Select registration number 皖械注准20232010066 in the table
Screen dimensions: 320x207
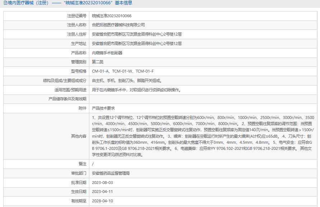112,16
